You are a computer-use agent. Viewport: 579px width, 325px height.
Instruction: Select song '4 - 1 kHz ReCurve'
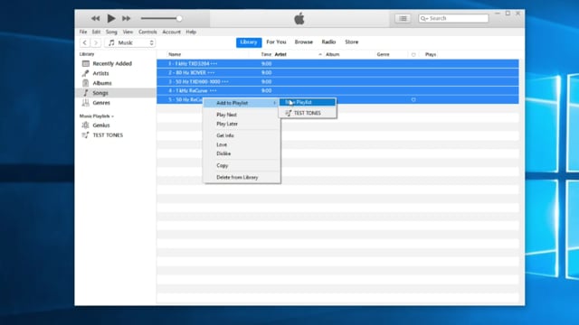point(337,90)
